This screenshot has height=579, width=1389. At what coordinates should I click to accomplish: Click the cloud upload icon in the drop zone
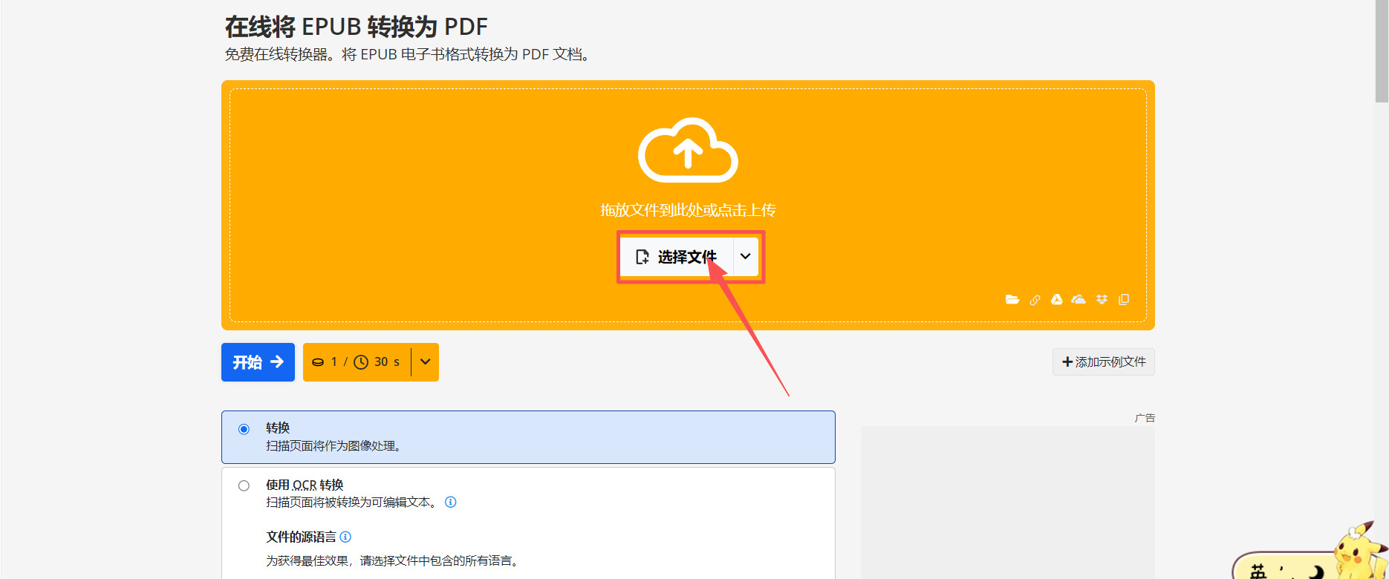click(x=688, y=149)
